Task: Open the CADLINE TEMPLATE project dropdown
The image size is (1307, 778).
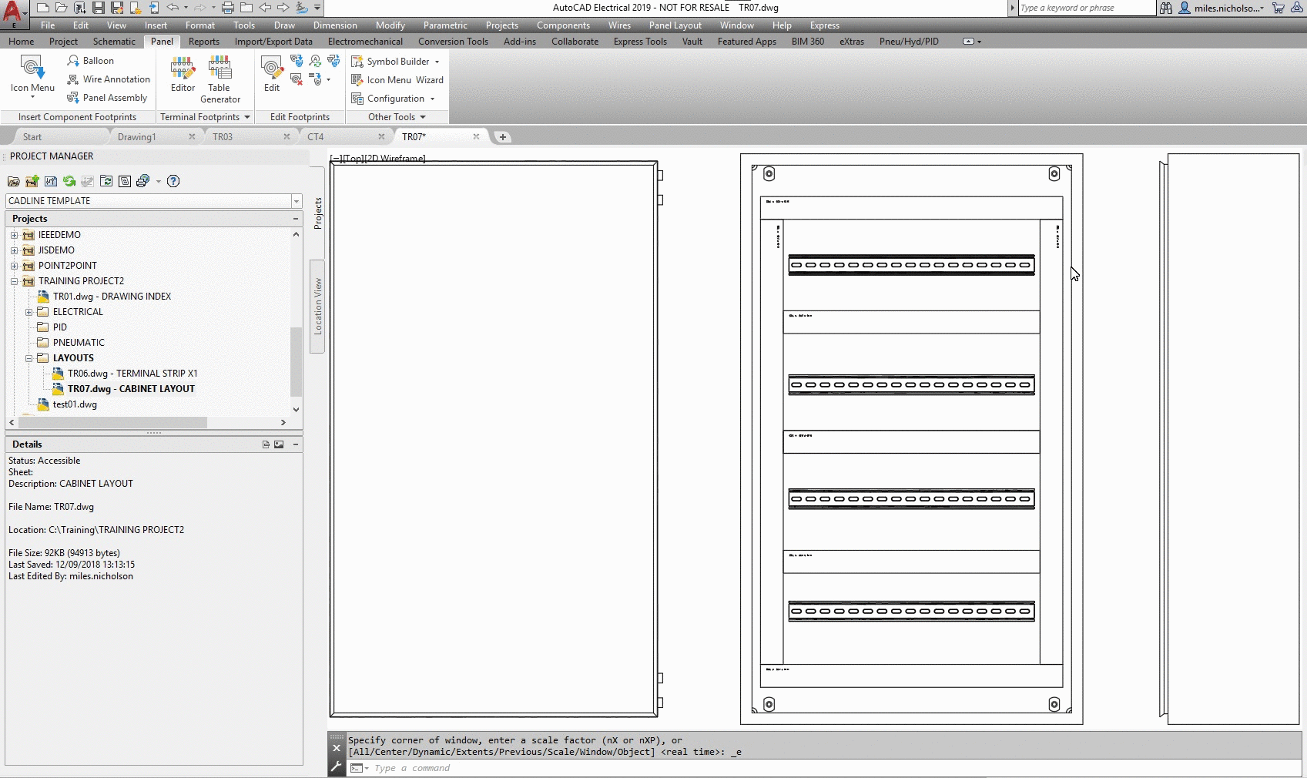Action: (x=296, y=201)
